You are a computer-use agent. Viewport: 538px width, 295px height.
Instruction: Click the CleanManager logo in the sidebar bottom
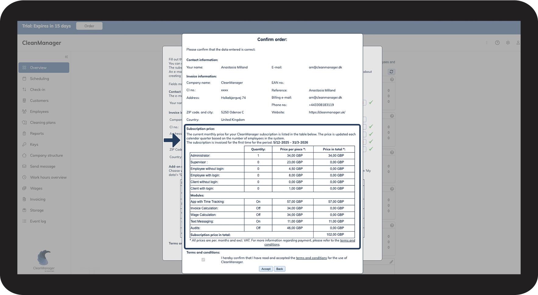tap(44, 260)
